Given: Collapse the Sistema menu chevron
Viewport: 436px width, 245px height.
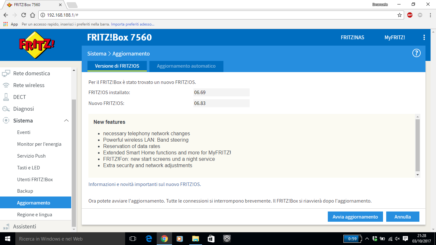Looking at the screenshot, I should (x=66, y=121).
